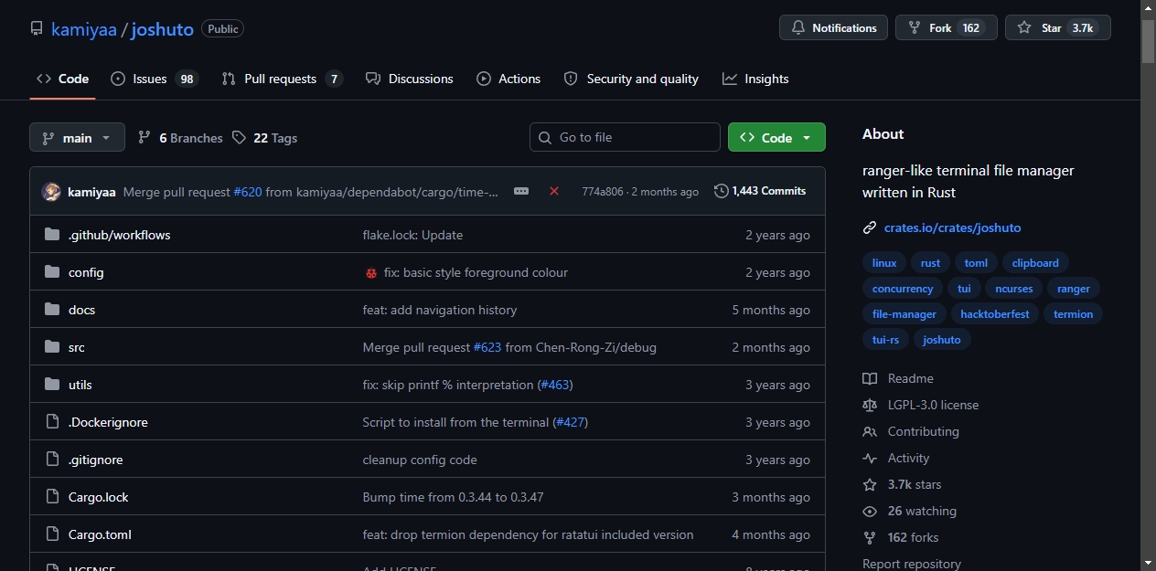Switch to the Pull requests tab
1156x571 pixels.
click(x=282, y=79)
